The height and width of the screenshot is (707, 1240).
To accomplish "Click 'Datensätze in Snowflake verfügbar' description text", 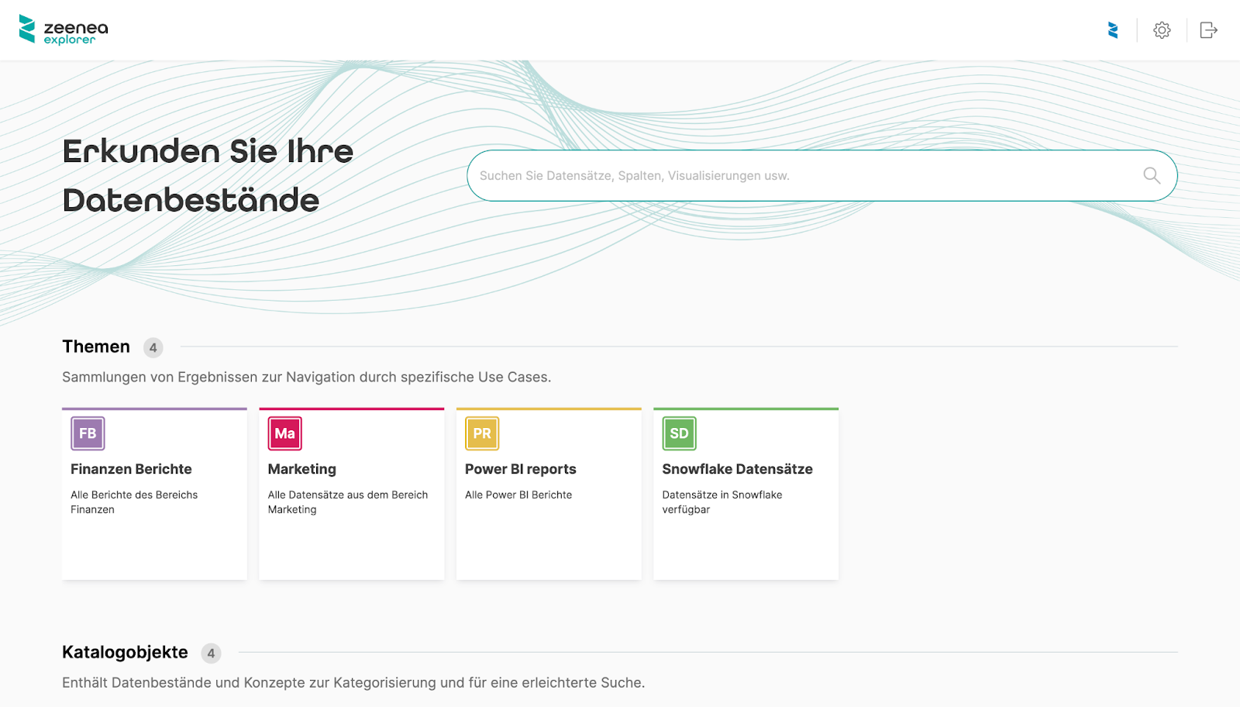I will pyautogui.click(x=722, y=502).
